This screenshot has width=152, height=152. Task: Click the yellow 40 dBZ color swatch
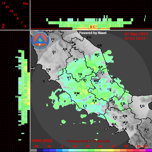tap(111, 150)
